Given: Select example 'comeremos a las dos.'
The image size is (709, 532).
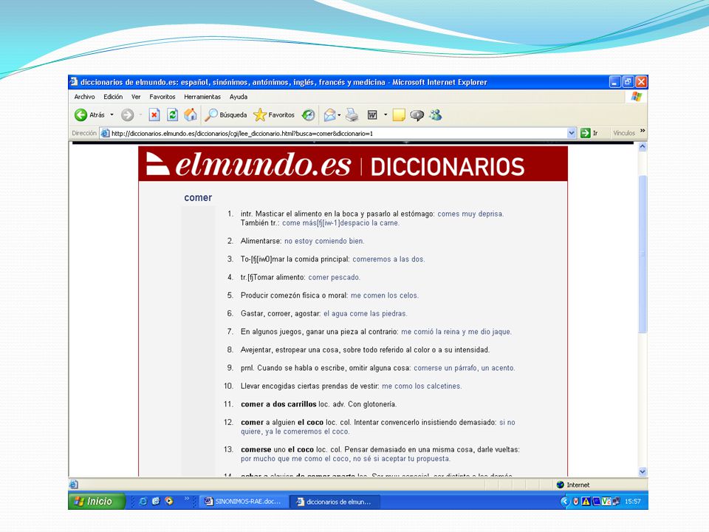Looking at the screenshot, I should [x=388, y=259].
